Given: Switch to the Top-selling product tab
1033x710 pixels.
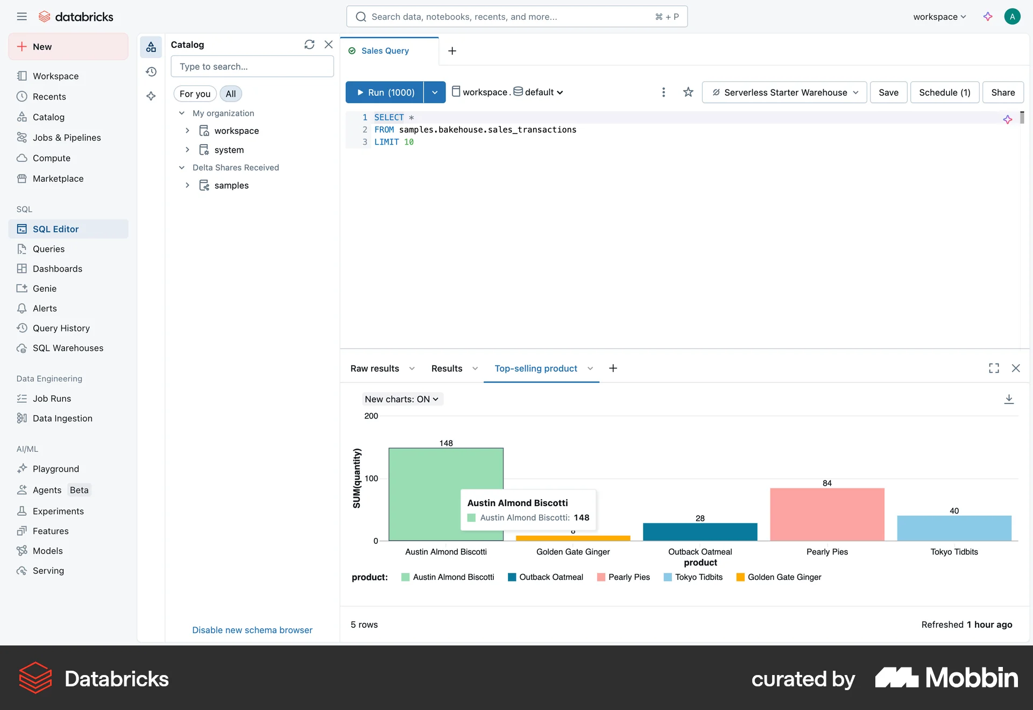Looking at the screenshot, I should tap(535, 368).
